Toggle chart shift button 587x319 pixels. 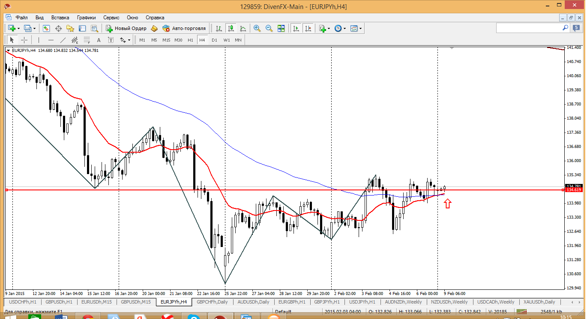308,28
